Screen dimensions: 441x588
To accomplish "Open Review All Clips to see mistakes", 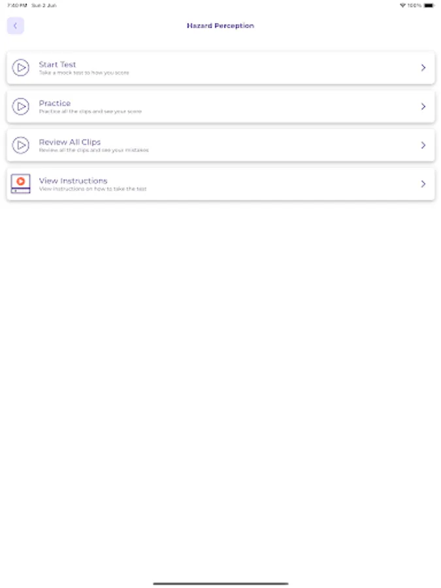I will pos(220,145).
